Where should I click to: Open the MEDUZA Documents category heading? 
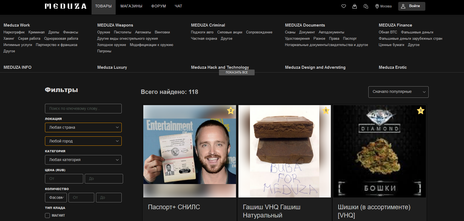coord(305,25)
